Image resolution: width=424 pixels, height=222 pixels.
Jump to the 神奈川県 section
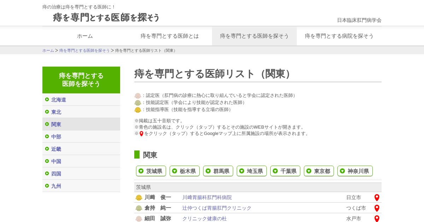coord(355,171)
